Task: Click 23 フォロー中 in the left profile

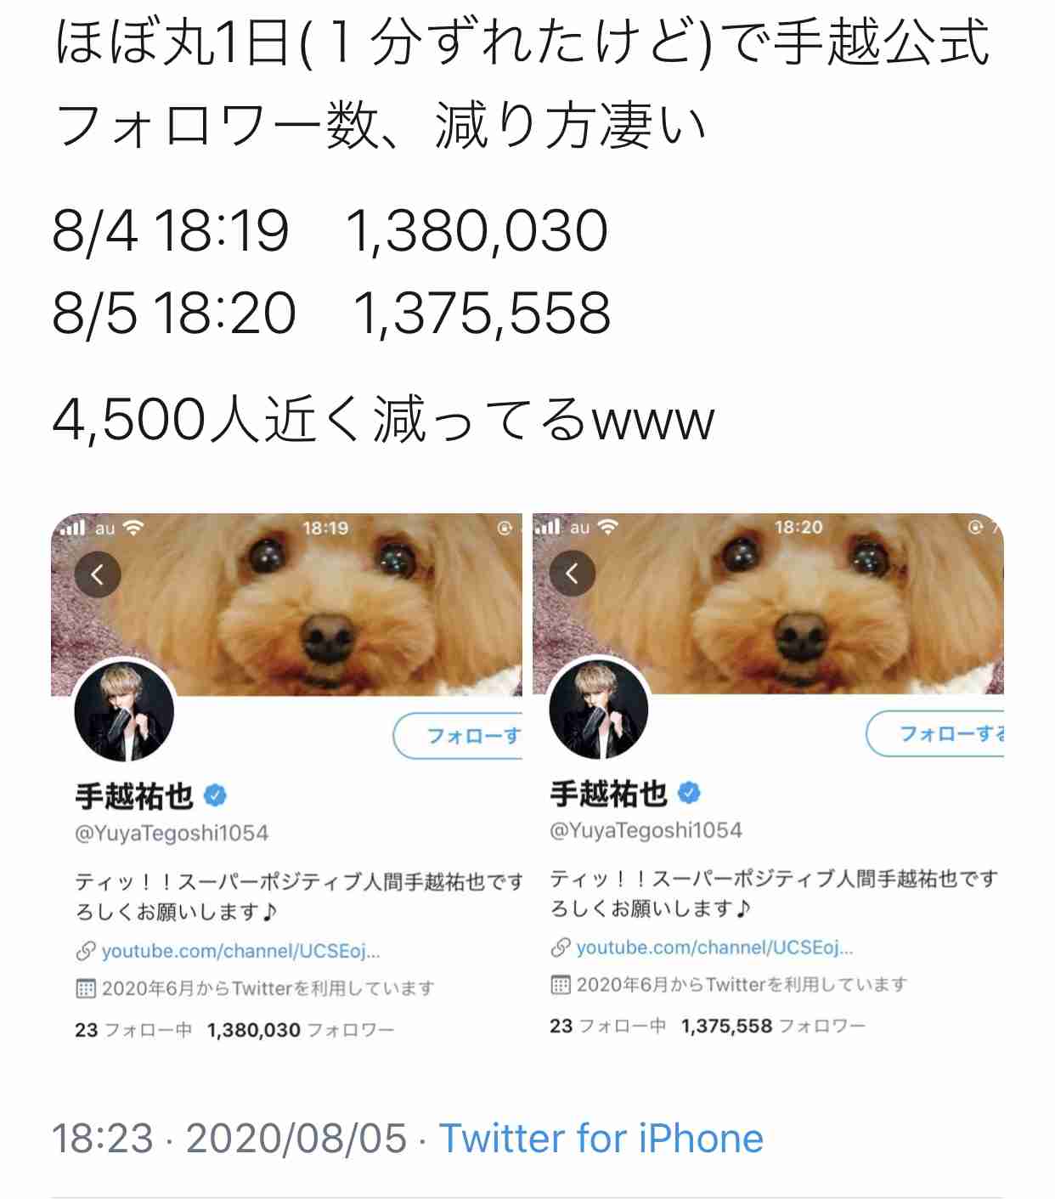Action: (x=133, y=1030)
